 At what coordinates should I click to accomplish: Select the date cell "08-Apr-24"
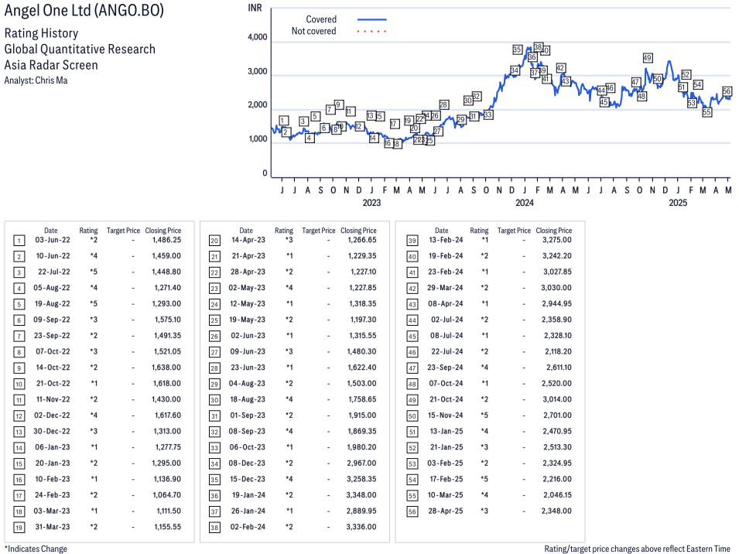446,304
